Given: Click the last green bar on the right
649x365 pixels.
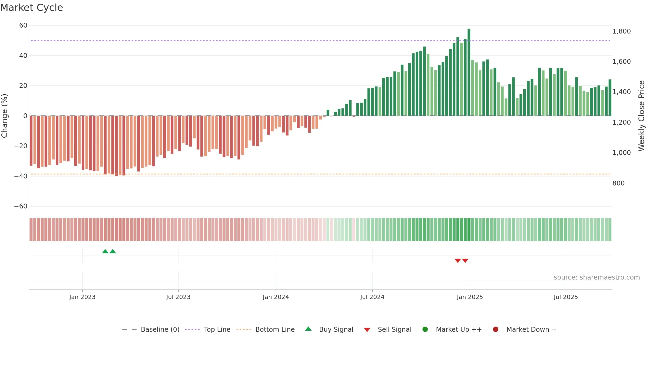Looking at the screenshot, I should 610,98.
